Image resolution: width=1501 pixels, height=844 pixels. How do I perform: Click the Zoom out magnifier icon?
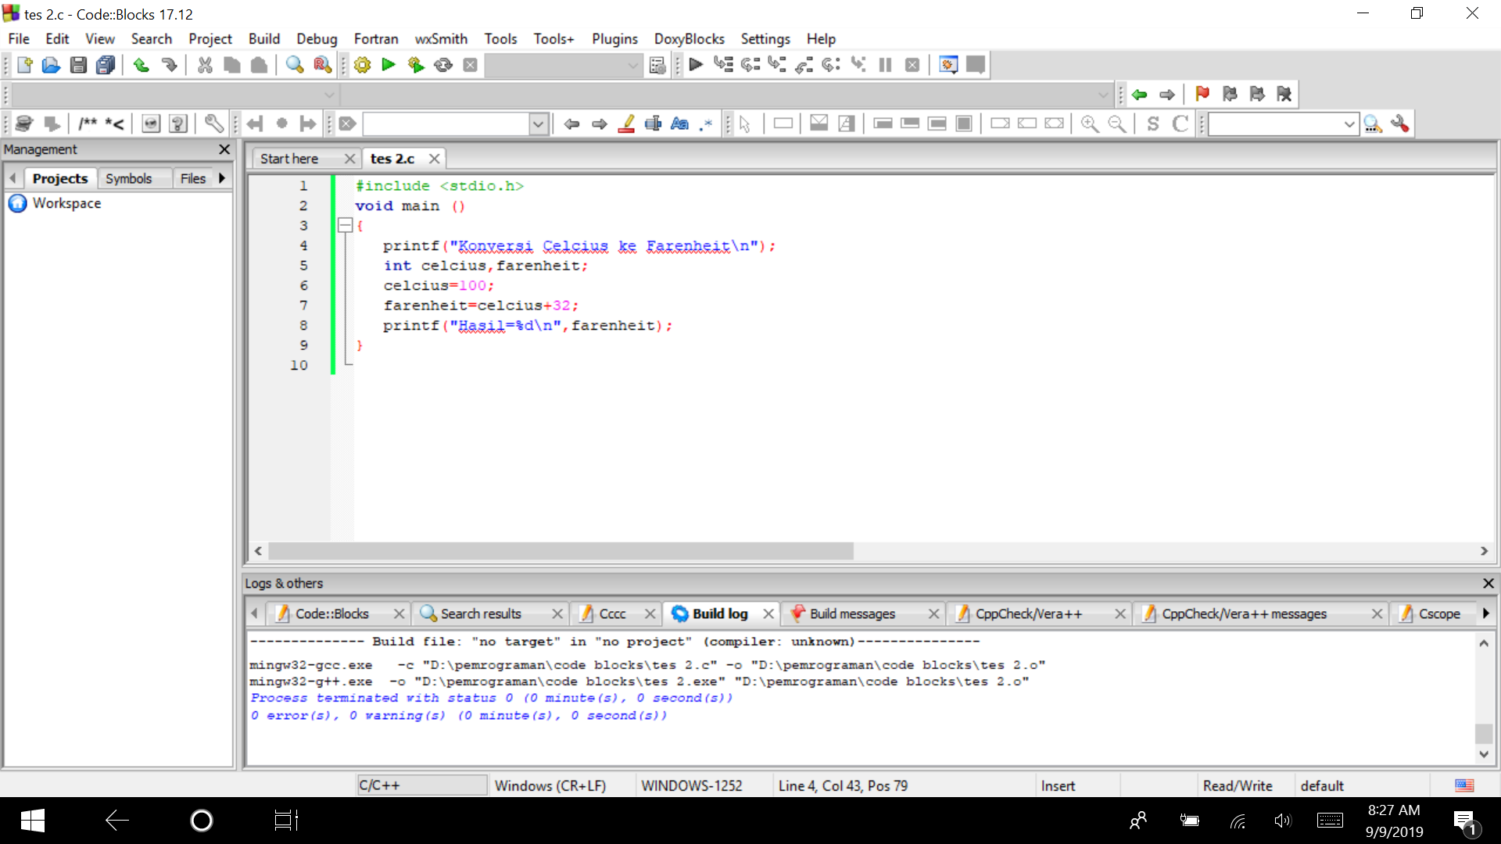pyautogui.click(x=1117, y=123)
